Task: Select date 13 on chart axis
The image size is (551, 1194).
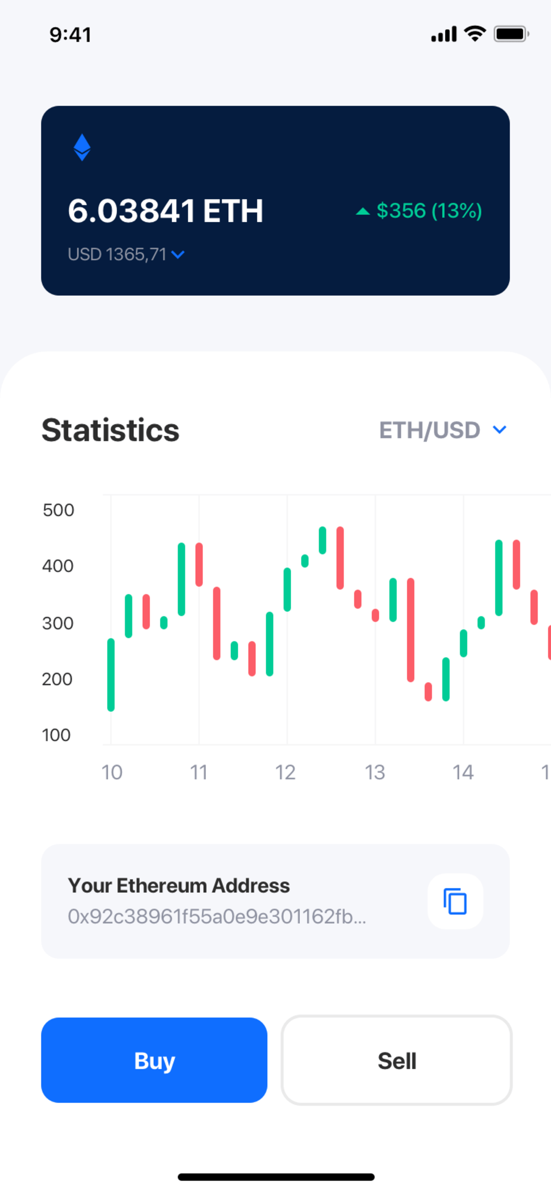Action: 374,772
